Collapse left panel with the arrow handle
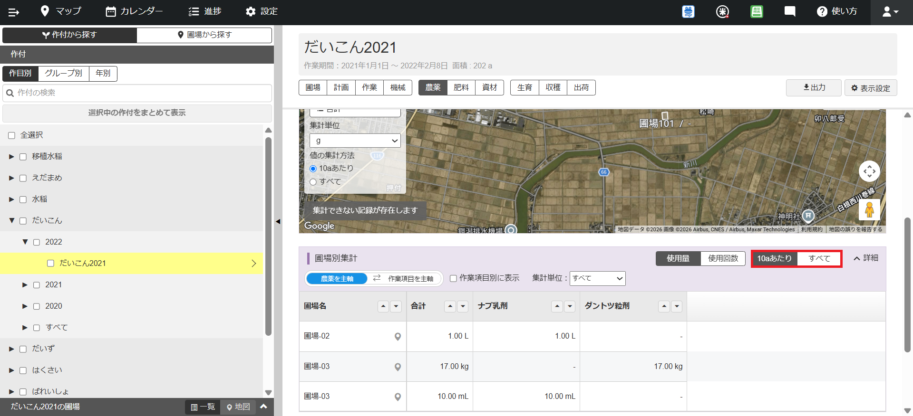The width and height of the screenshot is (913, 416). [278, 221]
